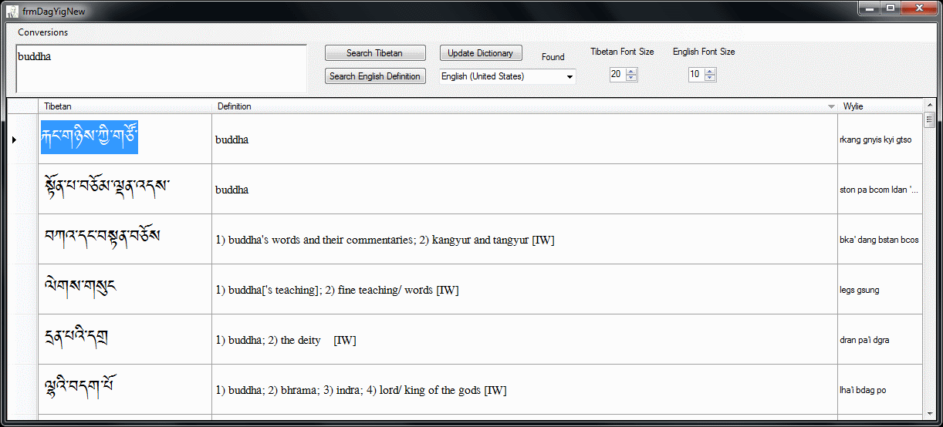The width and height of the screenshot is (943, 427).
Task: Click the search text box containing buddha
Action: click(x=161, y=69)
